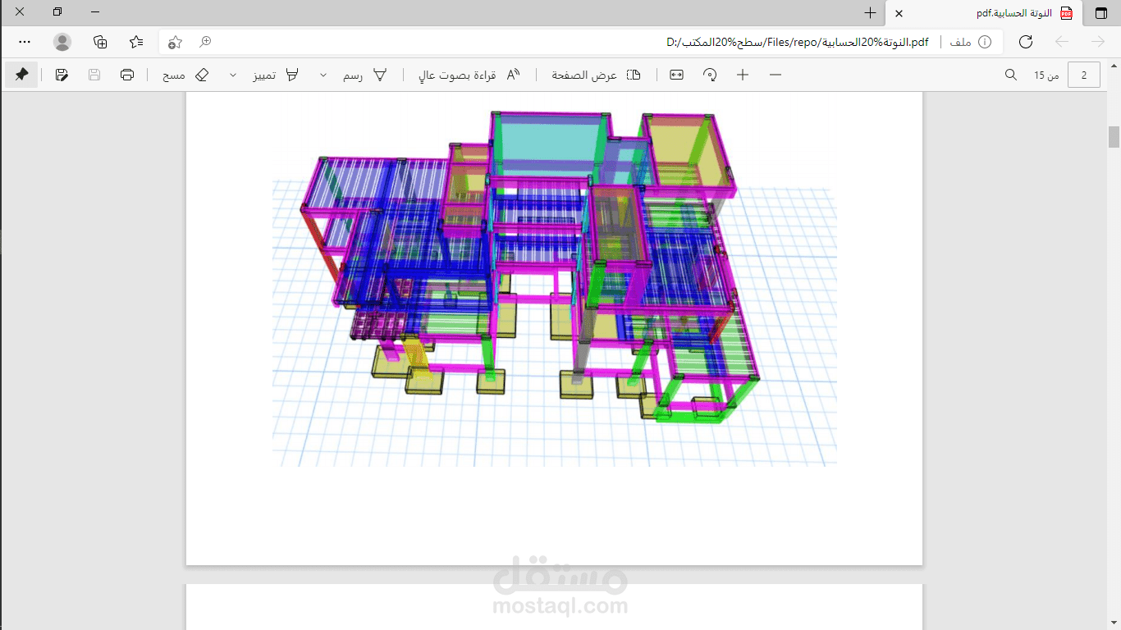The image size is (1121, 630).
Task: Open the Collections icon
Action: point(100,42)
